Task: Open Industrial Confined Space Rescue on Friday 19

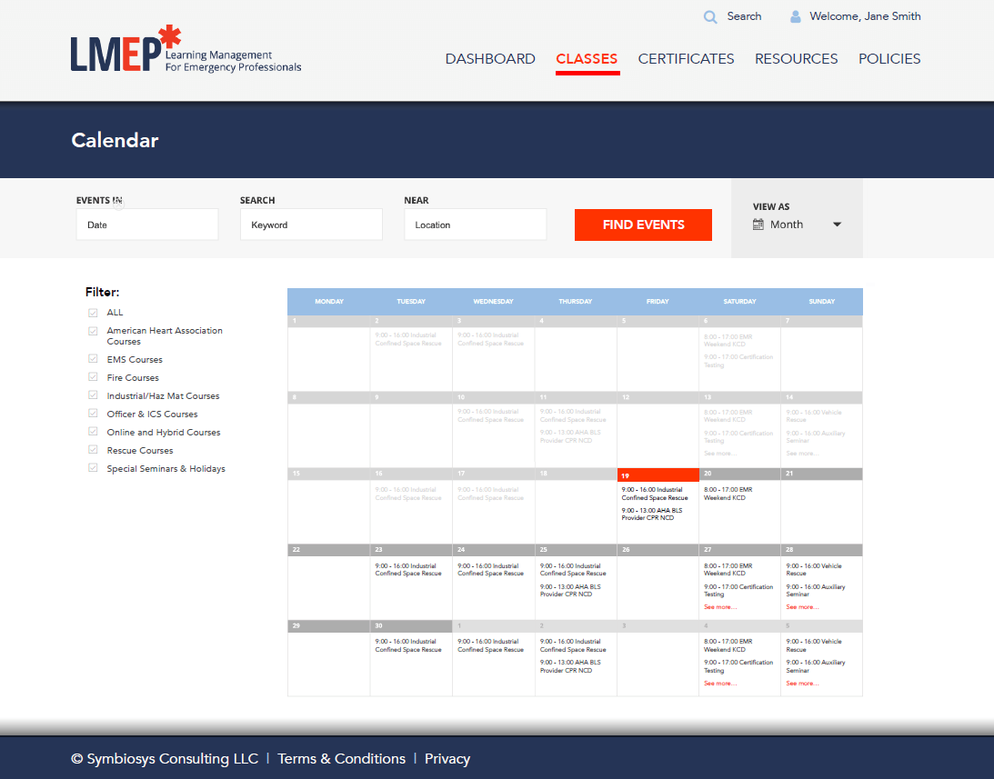Action: point(654,494)
